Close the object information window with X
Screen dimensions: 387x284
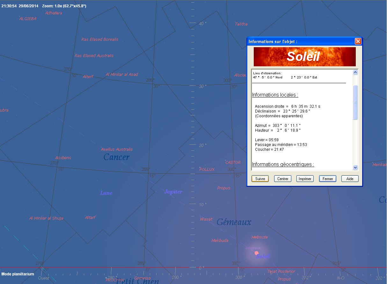pos(358,41)
